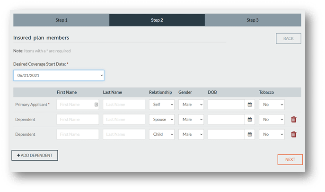Image resolution: width=325 pixels, height=192 pixels.
Task: Click autofill icon in Primary Applicant First Name
Action: pyautogui.click(x=96, y=105)
